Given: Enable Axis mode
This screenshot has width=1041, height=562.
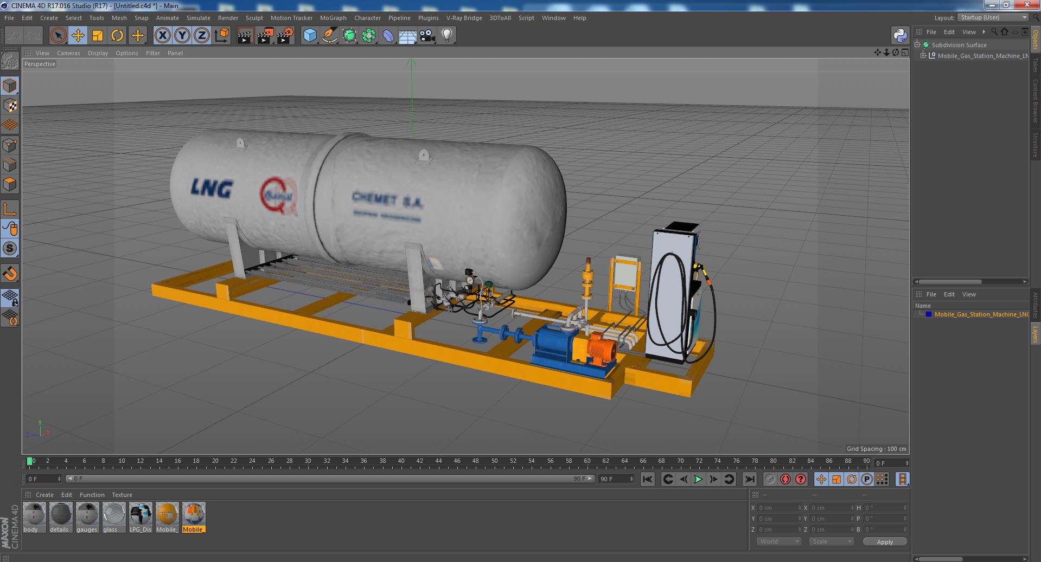Looking at the screenshot, I should (x=10, y=209).
